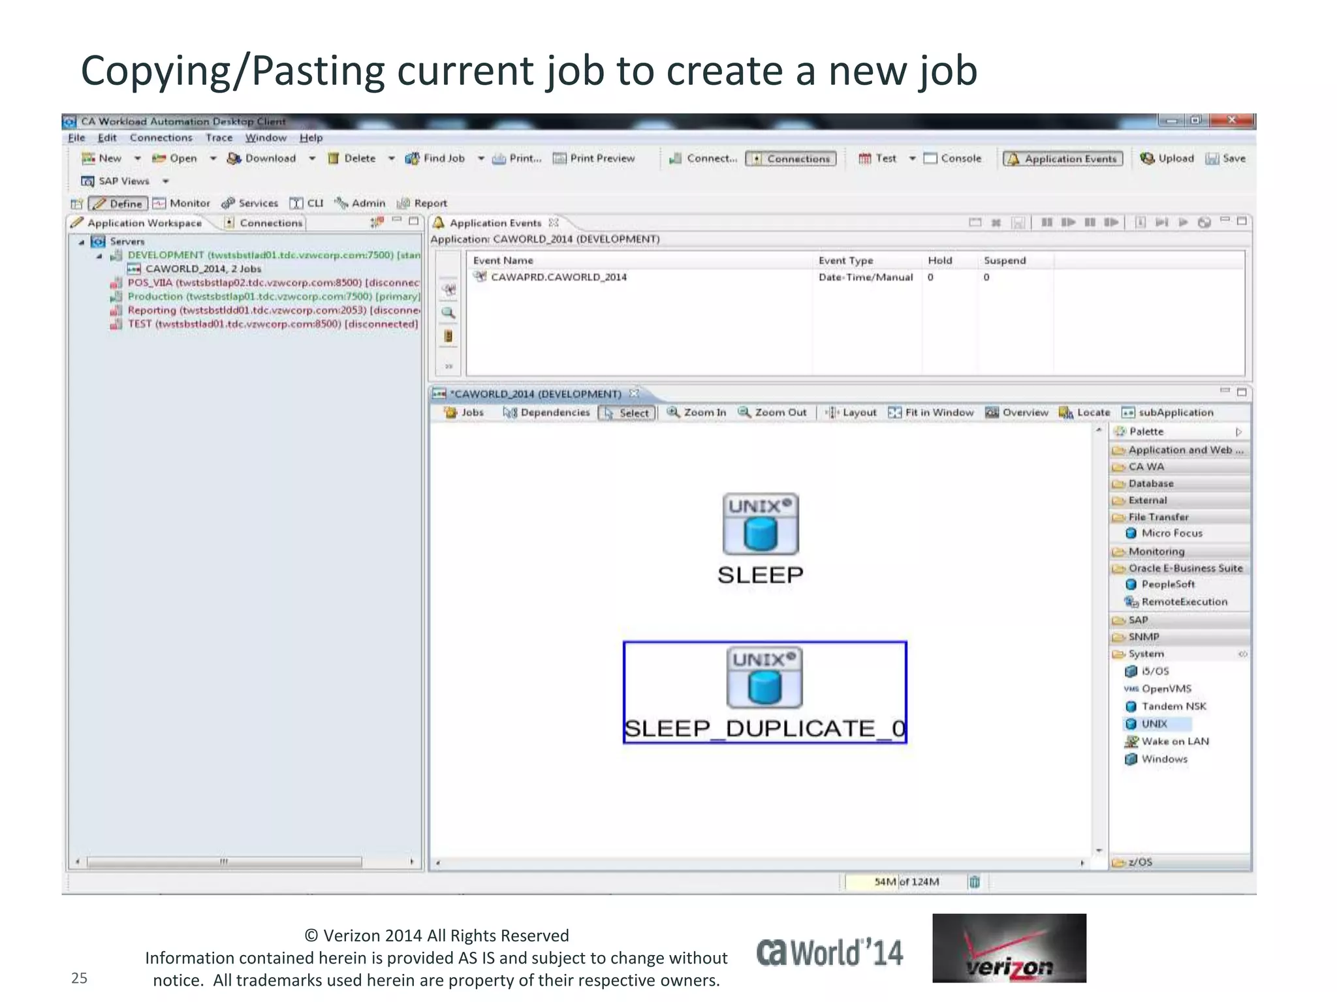Open the Edit menu
The height and width of the screenshot is (1002, 1337).
coord(107,138)
